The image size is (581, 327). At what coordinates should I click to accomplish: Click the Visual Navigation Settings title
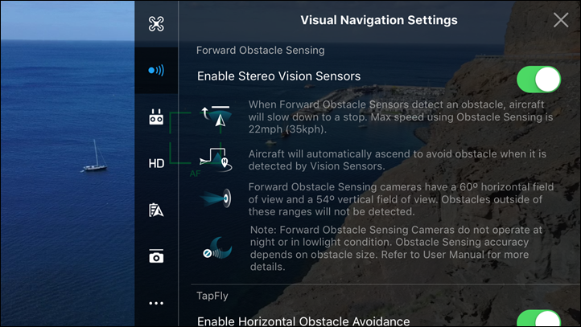point(379,20)
